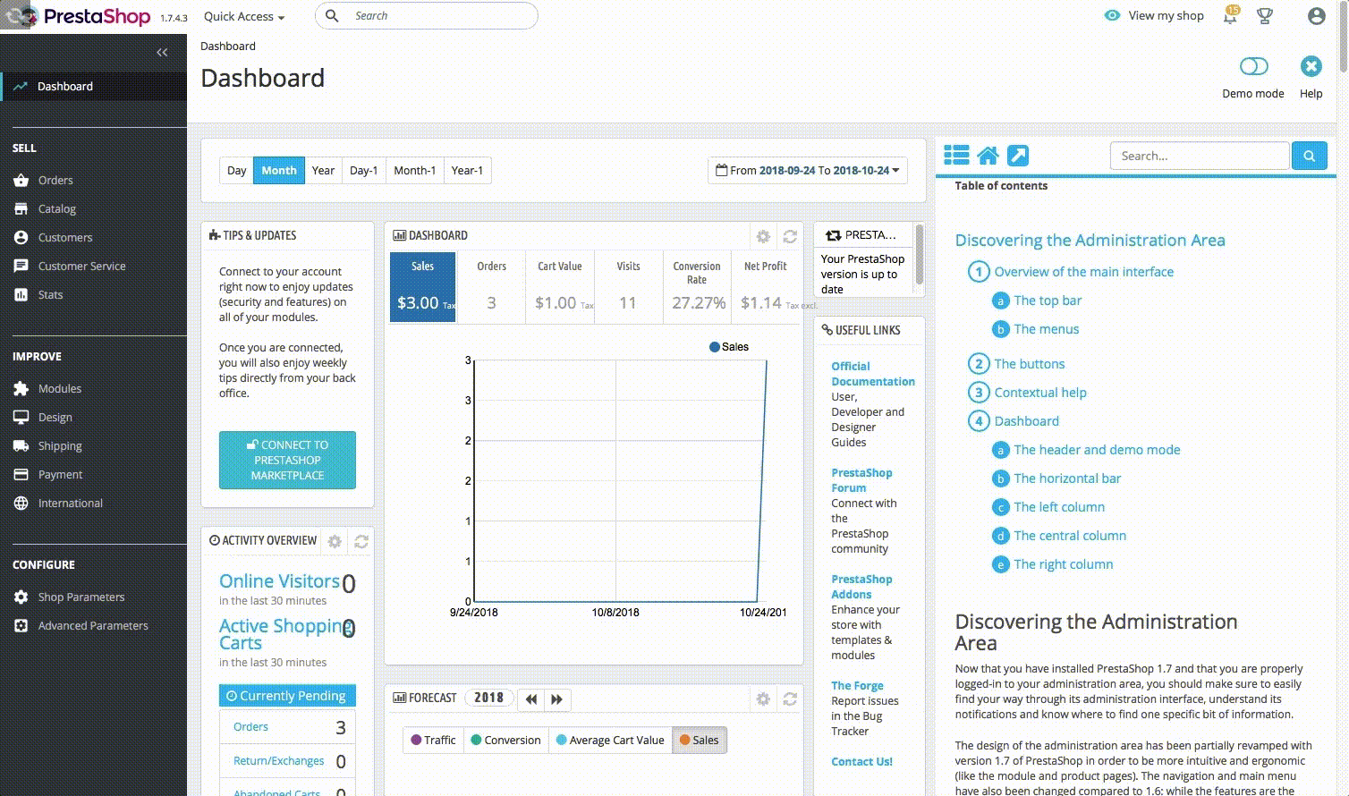1349x796 pixels.
Task: Refresh the Forecast panel
Action: coord(790,699)
